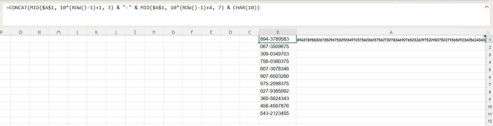Select column C header
This screenshot has width=493, height=126.
point(249,32)
